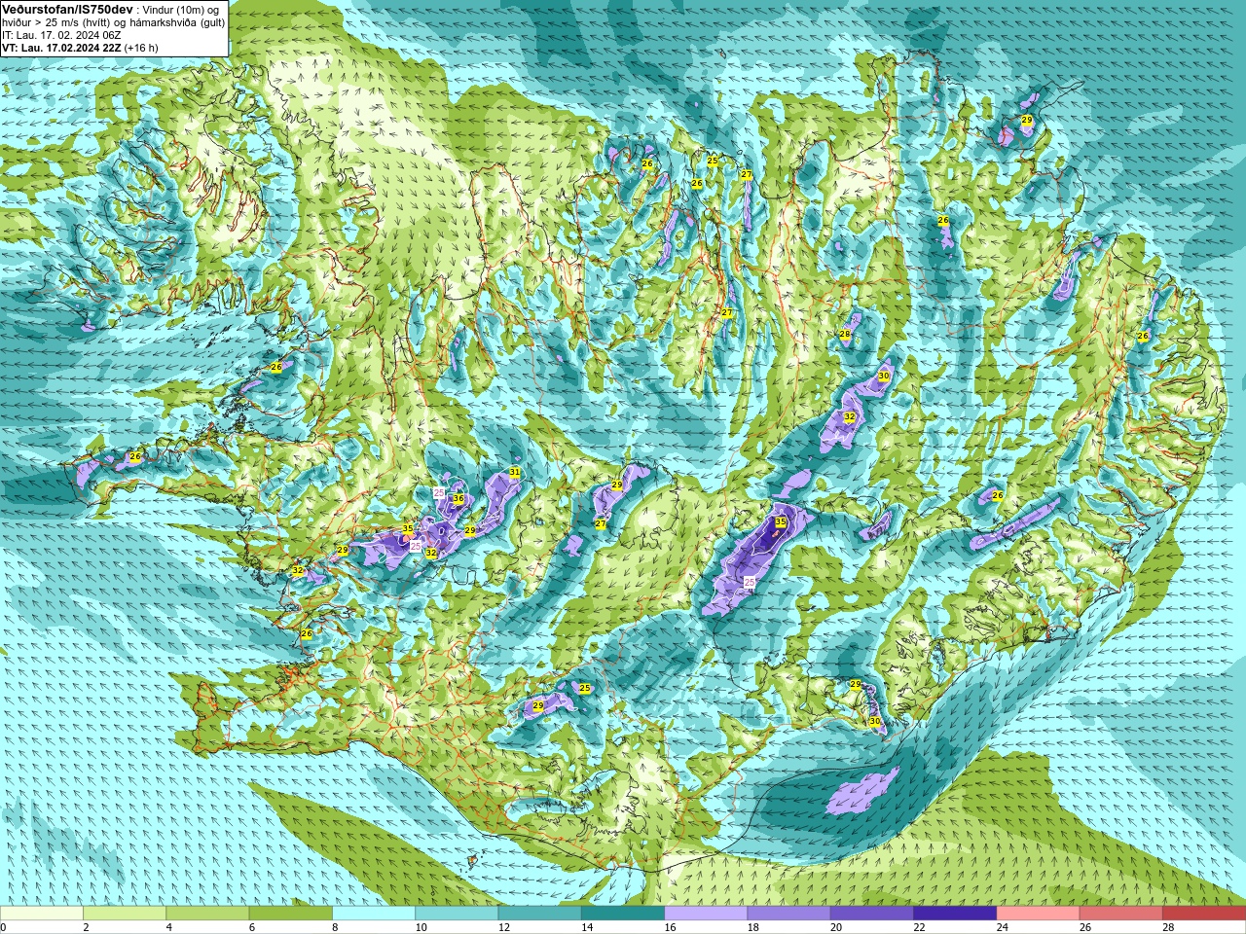Select the 10–12 cyan legend swatch
This screenshot has width=1246, height=934.
click(457, 914)
